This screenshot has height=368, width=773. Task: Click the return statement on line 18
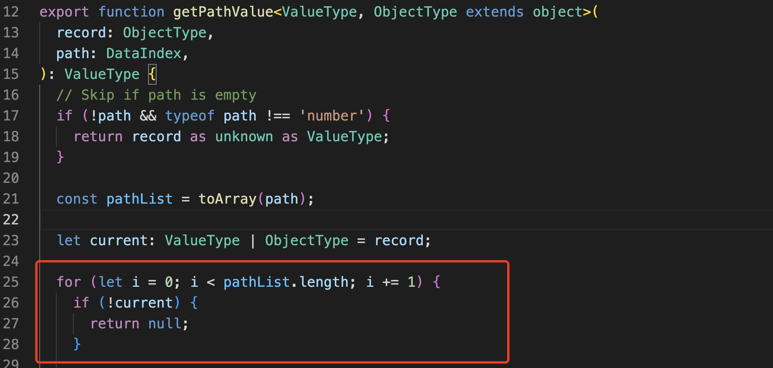[x=98, y=136]
